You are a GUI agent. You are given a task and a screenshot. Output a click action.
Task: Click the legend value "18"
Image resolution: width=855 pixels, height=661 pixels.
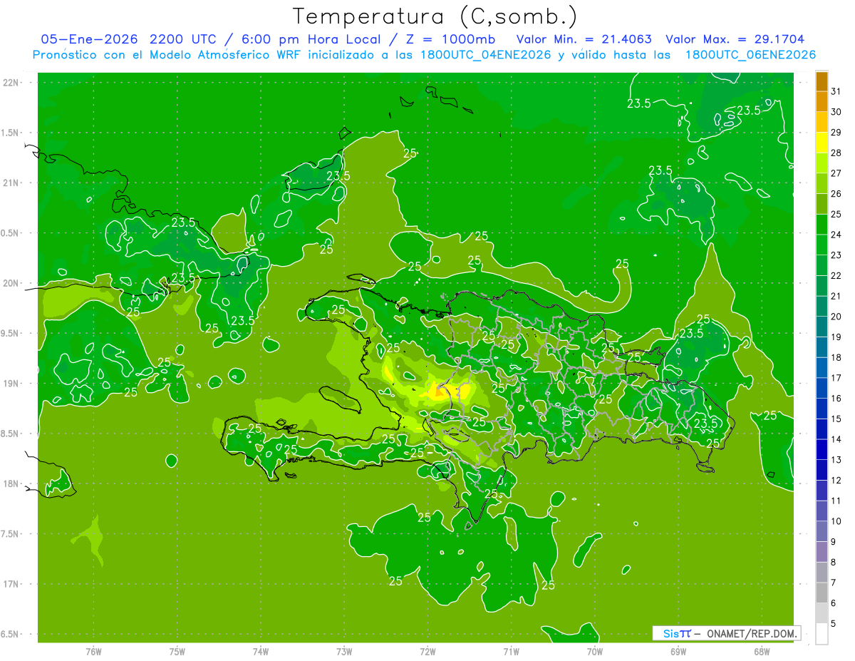pyautogui.click(x=836, y=357)
